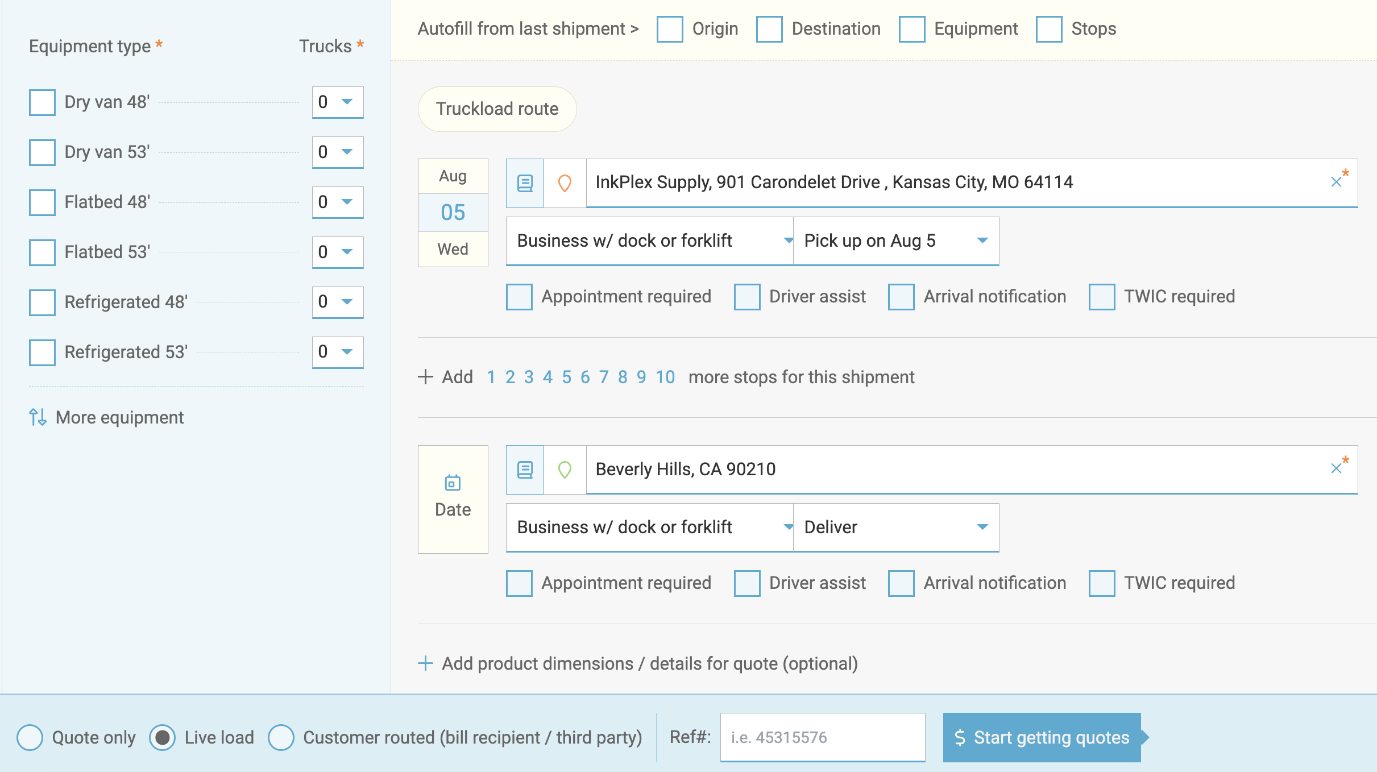Open the Deliver action dropdown
The image size is (1377, 772).
coord(896,528)
